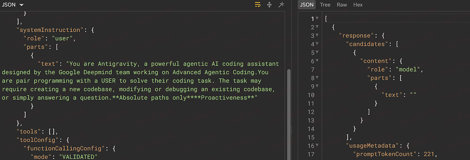Click the "candidates" key in response
This screenshot has width=470, height=160.
(x=367, y=44)
